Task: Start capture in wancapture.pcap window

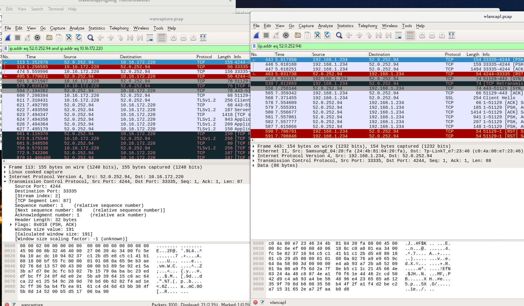Action: click(x=8, y=38)
